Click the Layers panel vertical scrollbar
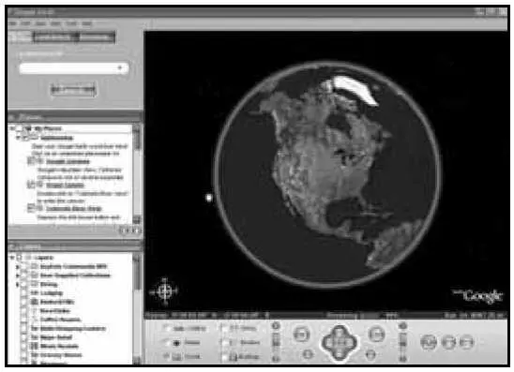The width and height of the screenshot is (514, 372). click(137, 308)
